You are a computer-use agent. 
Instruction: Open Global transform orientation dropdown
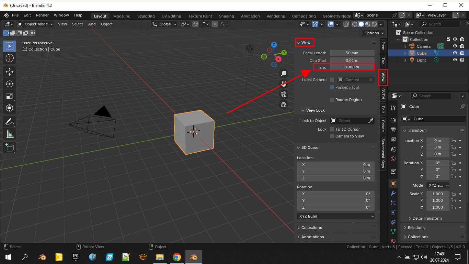click(x=164, y=24)
